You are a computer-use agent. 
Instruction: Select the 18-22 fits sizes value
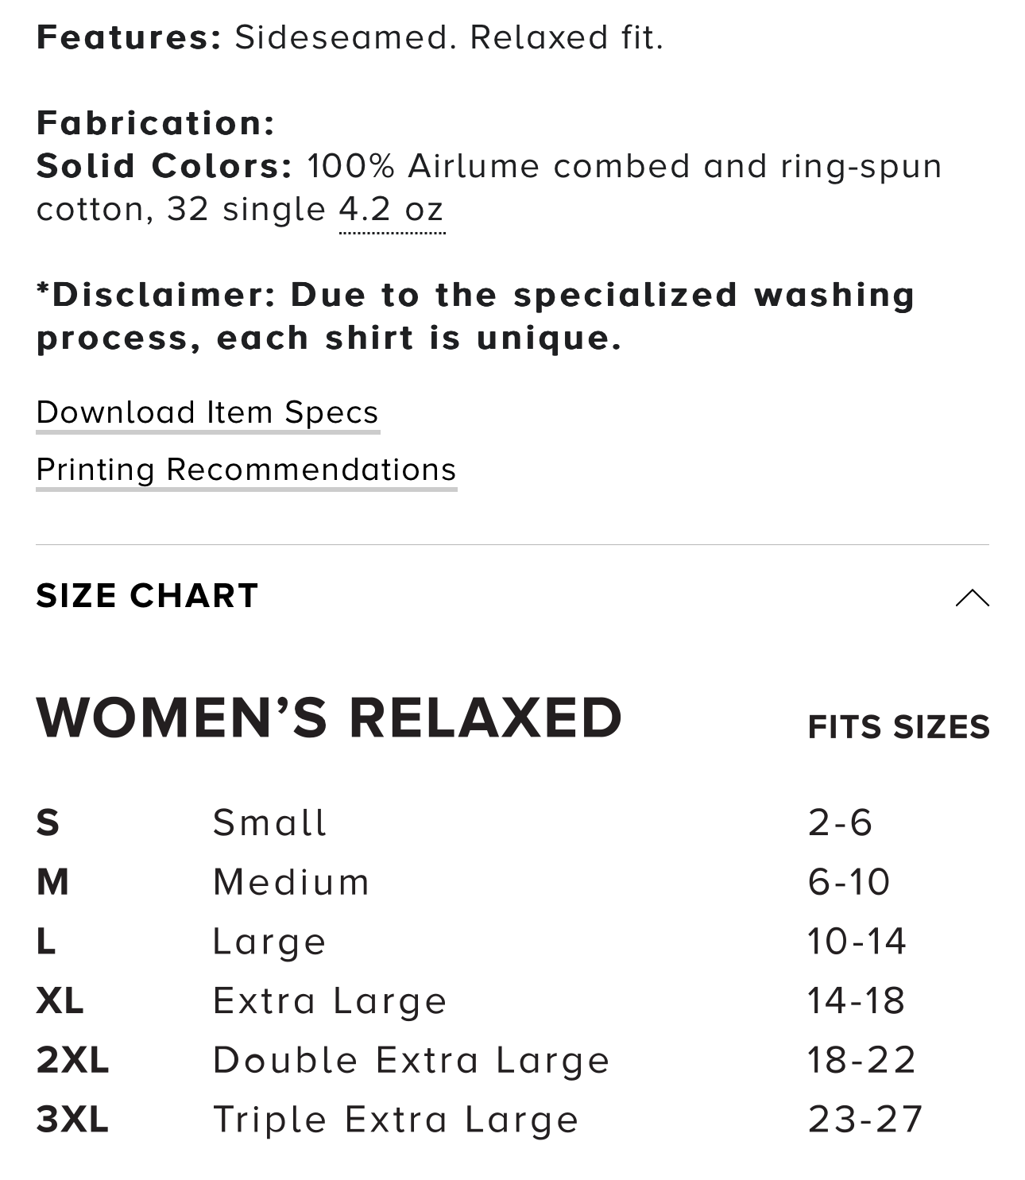[861, 1060]
